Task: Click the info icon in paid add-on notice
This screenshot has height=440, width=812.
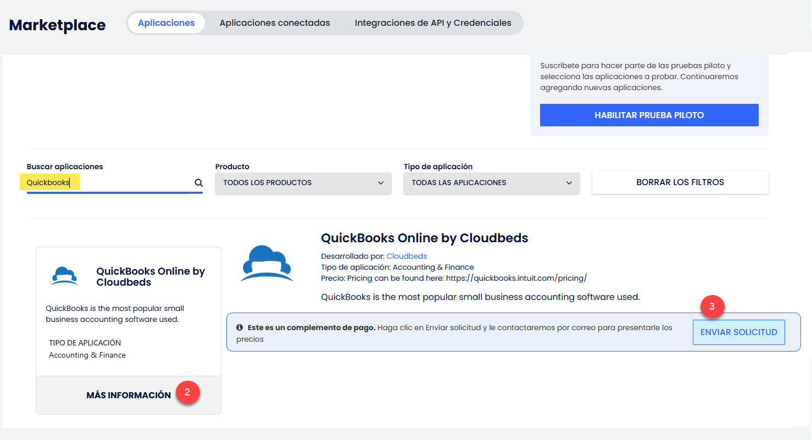Action: [240, 327]
